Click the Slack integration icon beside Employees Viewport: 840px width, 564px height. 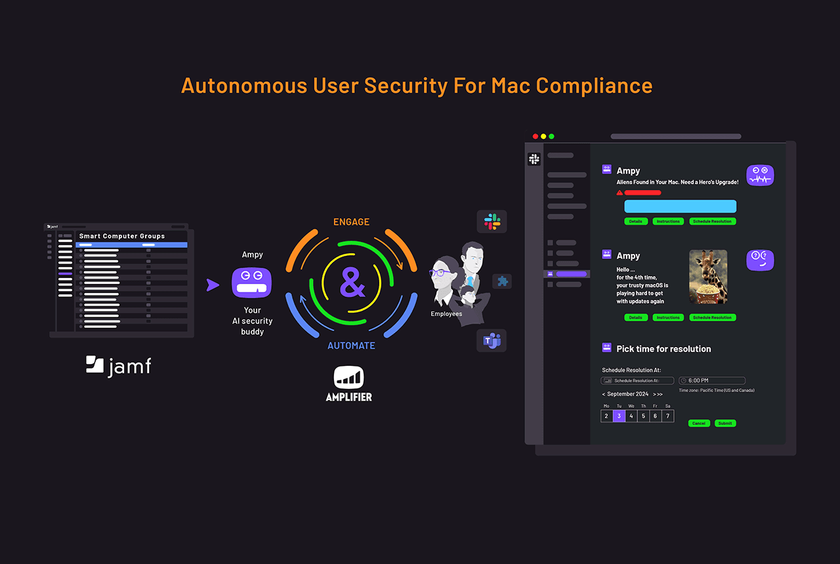coord(492,222)
